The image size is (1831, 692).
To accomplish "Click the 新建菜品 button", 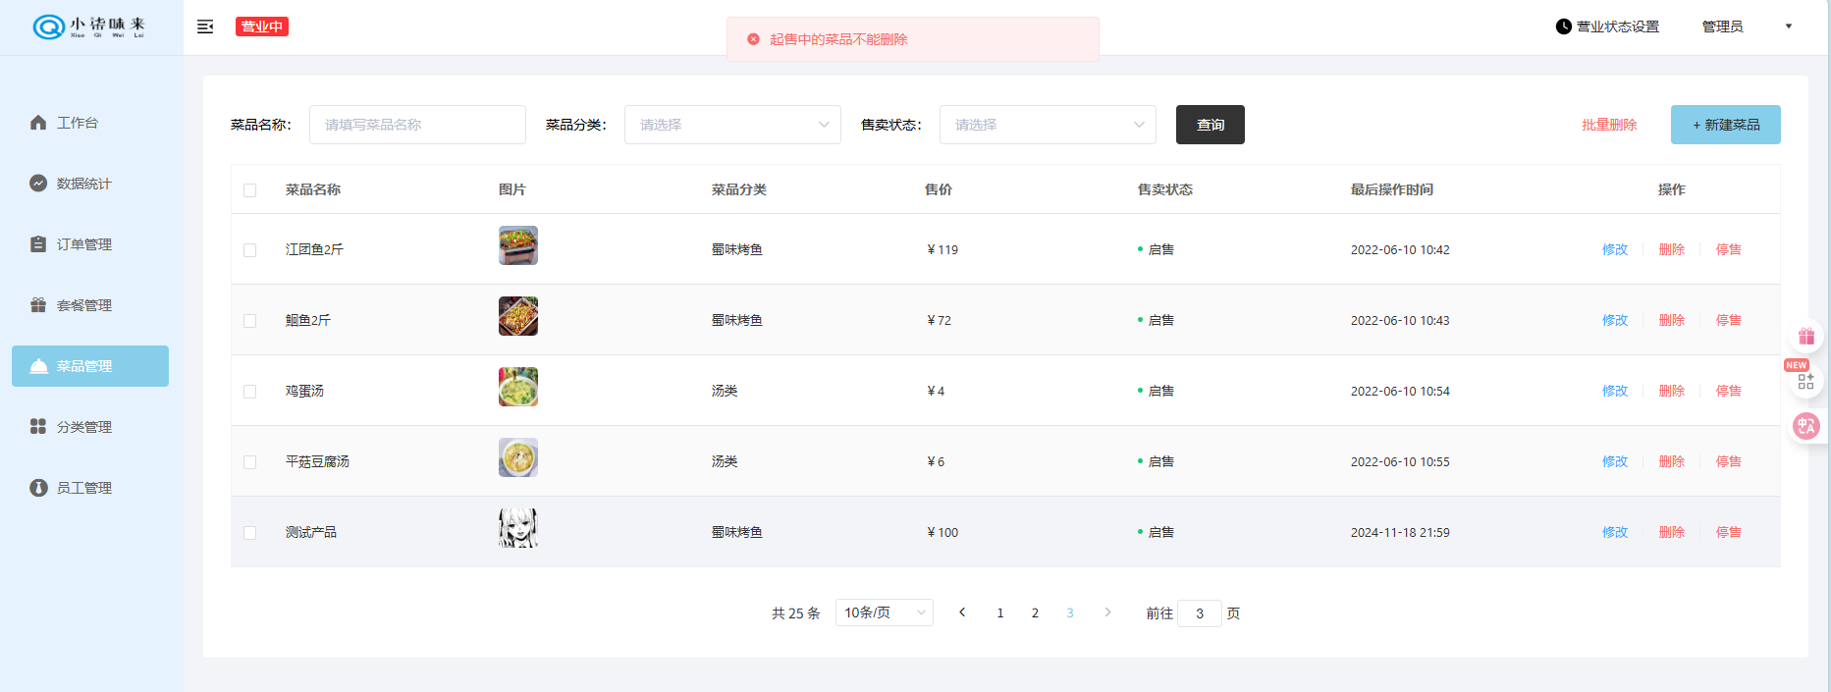I will (1725, 125).
